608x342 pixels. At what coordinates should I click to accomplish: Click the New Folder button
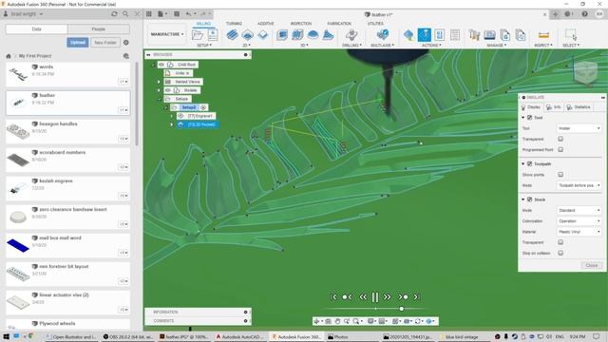[x=105, y=42]
